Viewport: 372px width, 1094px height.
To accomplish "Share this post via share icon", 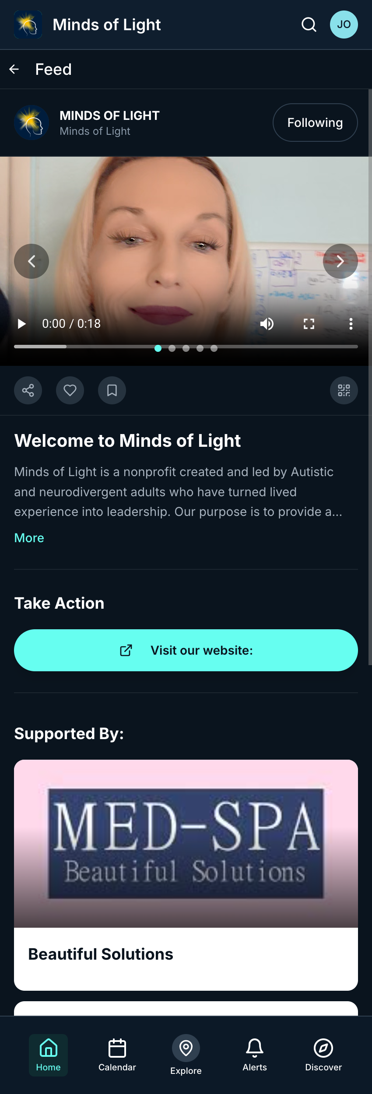I will click(x=28, y=390).
